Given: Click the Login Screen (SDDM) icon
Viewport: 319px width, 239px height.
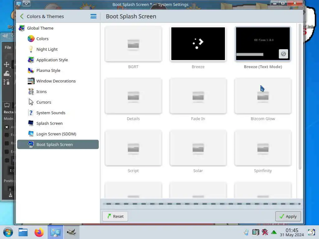Looking at the screenshot, I should pos(31,134).
